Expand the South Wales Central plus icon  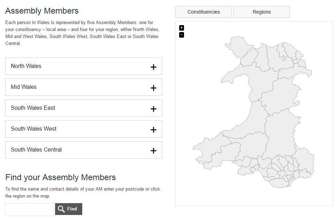(153, 151)
